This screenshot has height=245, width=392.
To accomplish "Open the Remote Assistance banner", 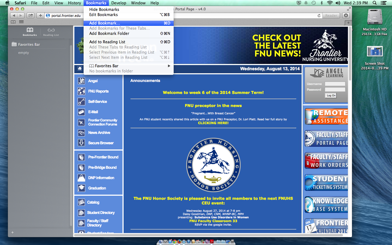I will pyautogui.click(x=326, y=117).
